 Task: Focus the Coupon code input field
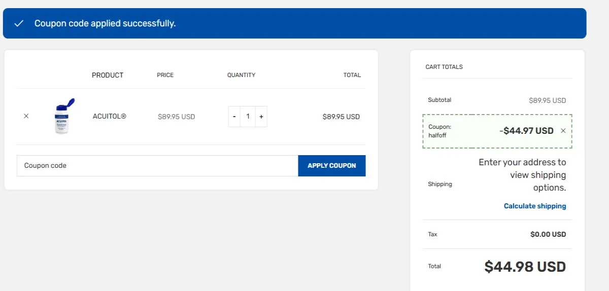tap(157, 166)
